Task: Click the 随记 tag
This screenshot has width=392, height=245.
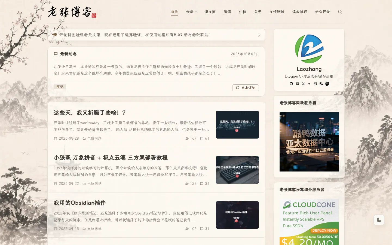Action: coord(60,87)
